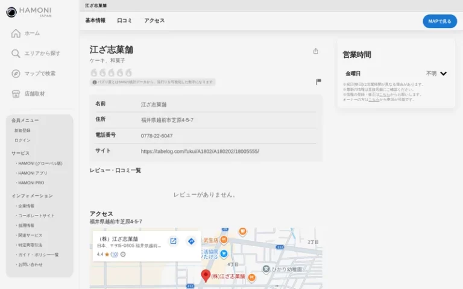Click the shopping cart marker on map

coord(224,253)
